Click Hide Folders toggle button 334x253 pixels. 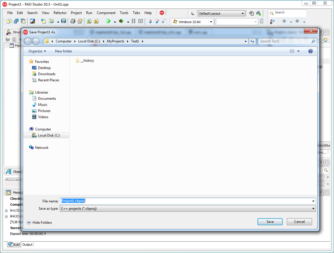pyautogui.click(x=39, y=222)
